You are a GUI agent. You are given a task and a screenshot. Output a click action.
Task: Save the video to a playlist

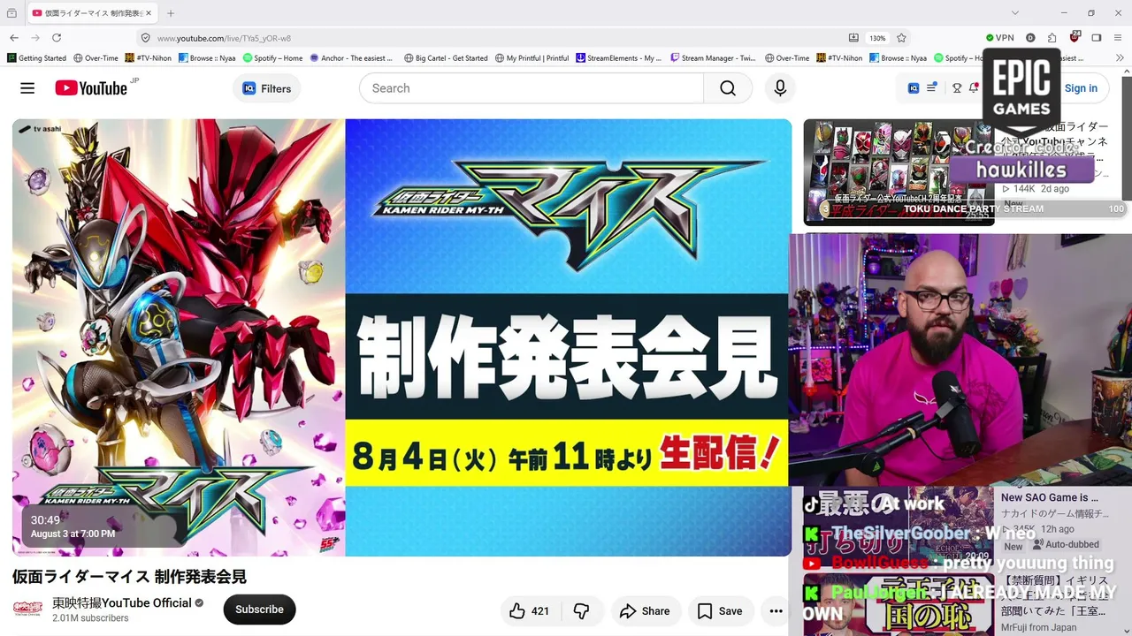pos(719,611)
